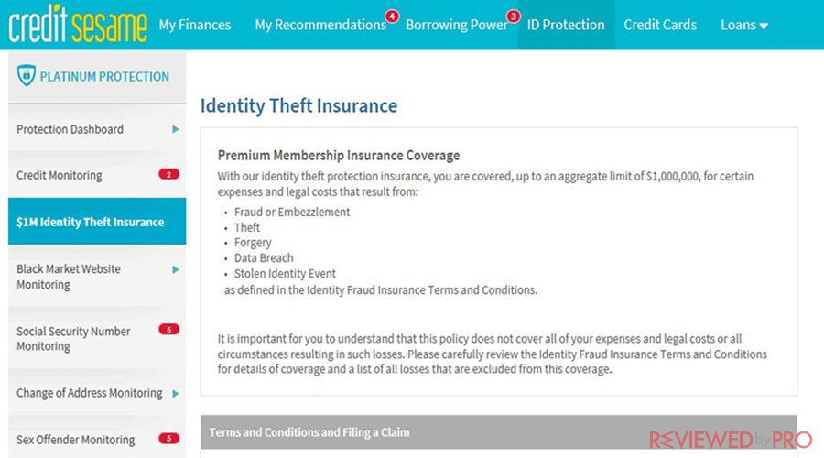Select $1M Identity Theft Insurance sidebar item
The height and width of the screenshot is (458, 824).
tap(97, 222)
